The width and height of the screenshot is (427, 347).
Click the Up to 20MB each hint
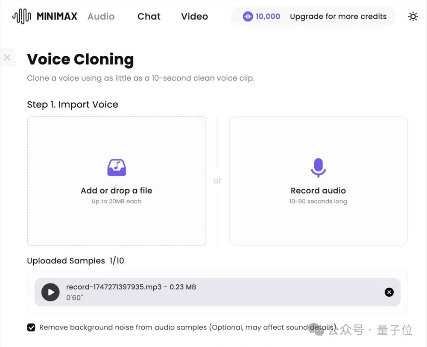click(117, 202)
